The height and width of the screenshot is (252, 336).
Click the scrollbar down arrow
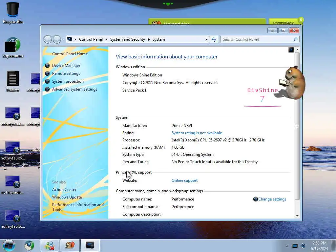point(297,216)
